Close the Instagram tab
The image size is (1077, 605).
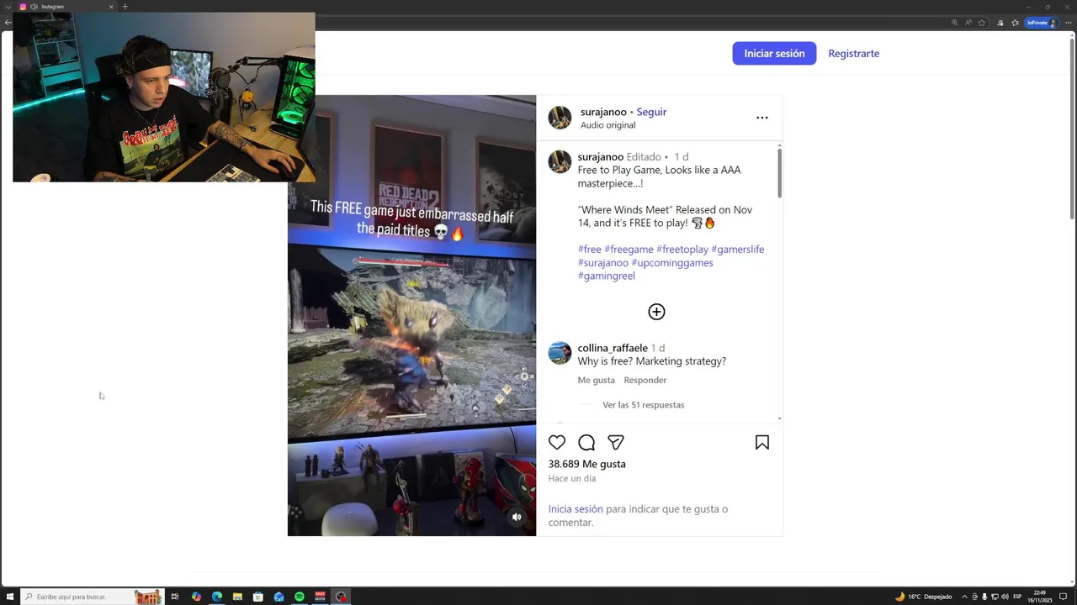pyautogui.click(x=111, y=7)
